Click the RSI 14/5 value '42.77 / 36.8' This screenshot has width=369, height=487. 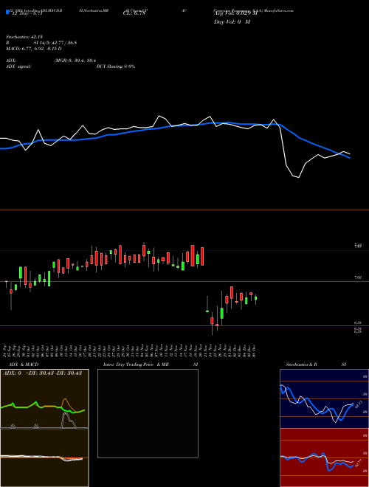point(63,43)
